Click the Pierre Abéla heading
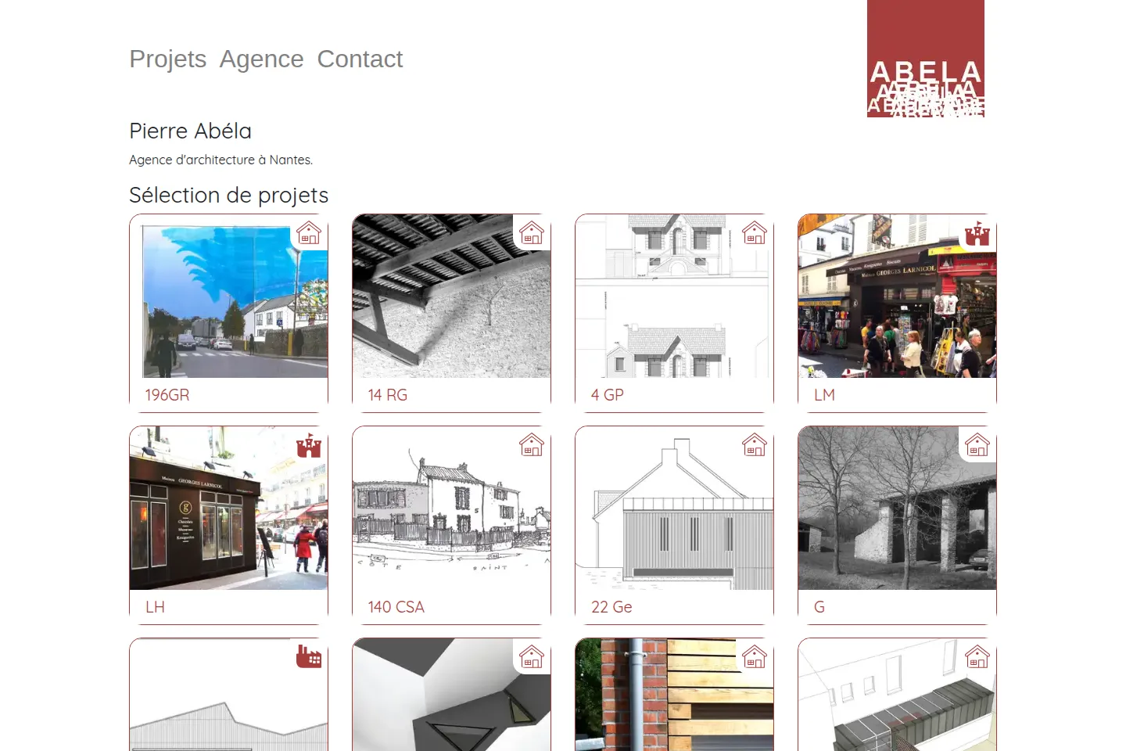Screen dimensions: 1126x751 coord(191,131)
